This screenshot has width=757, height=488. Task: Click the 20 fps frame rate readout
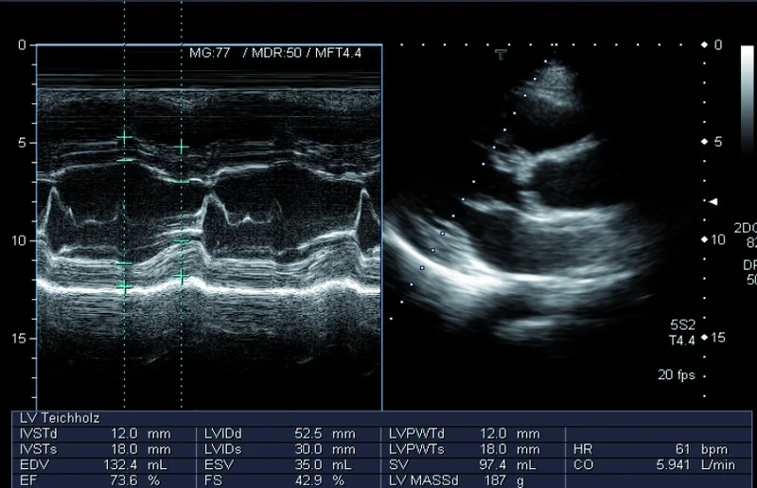[677, 375]
